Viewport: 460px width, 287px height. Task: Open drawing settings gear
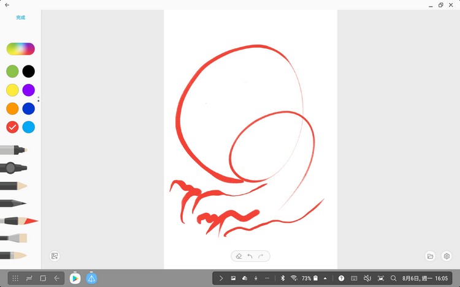coord(447,256)
